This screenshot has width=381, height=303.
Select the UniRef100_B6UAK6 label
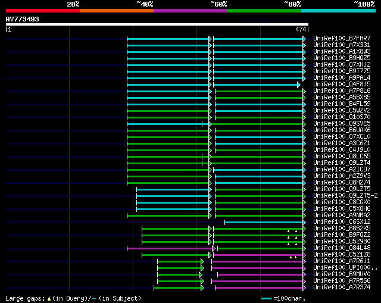[342, 130]
